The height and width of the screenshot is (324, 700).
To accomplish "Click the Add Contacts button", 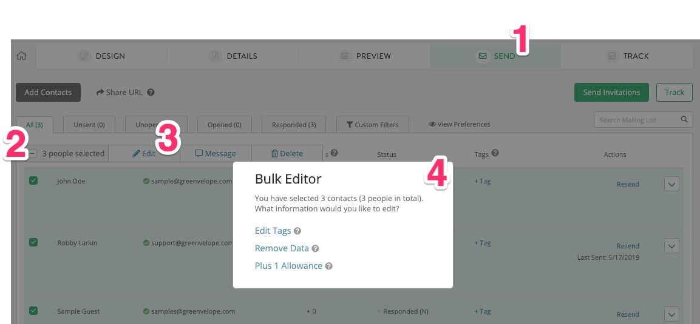I will click(x=48, y=93).
